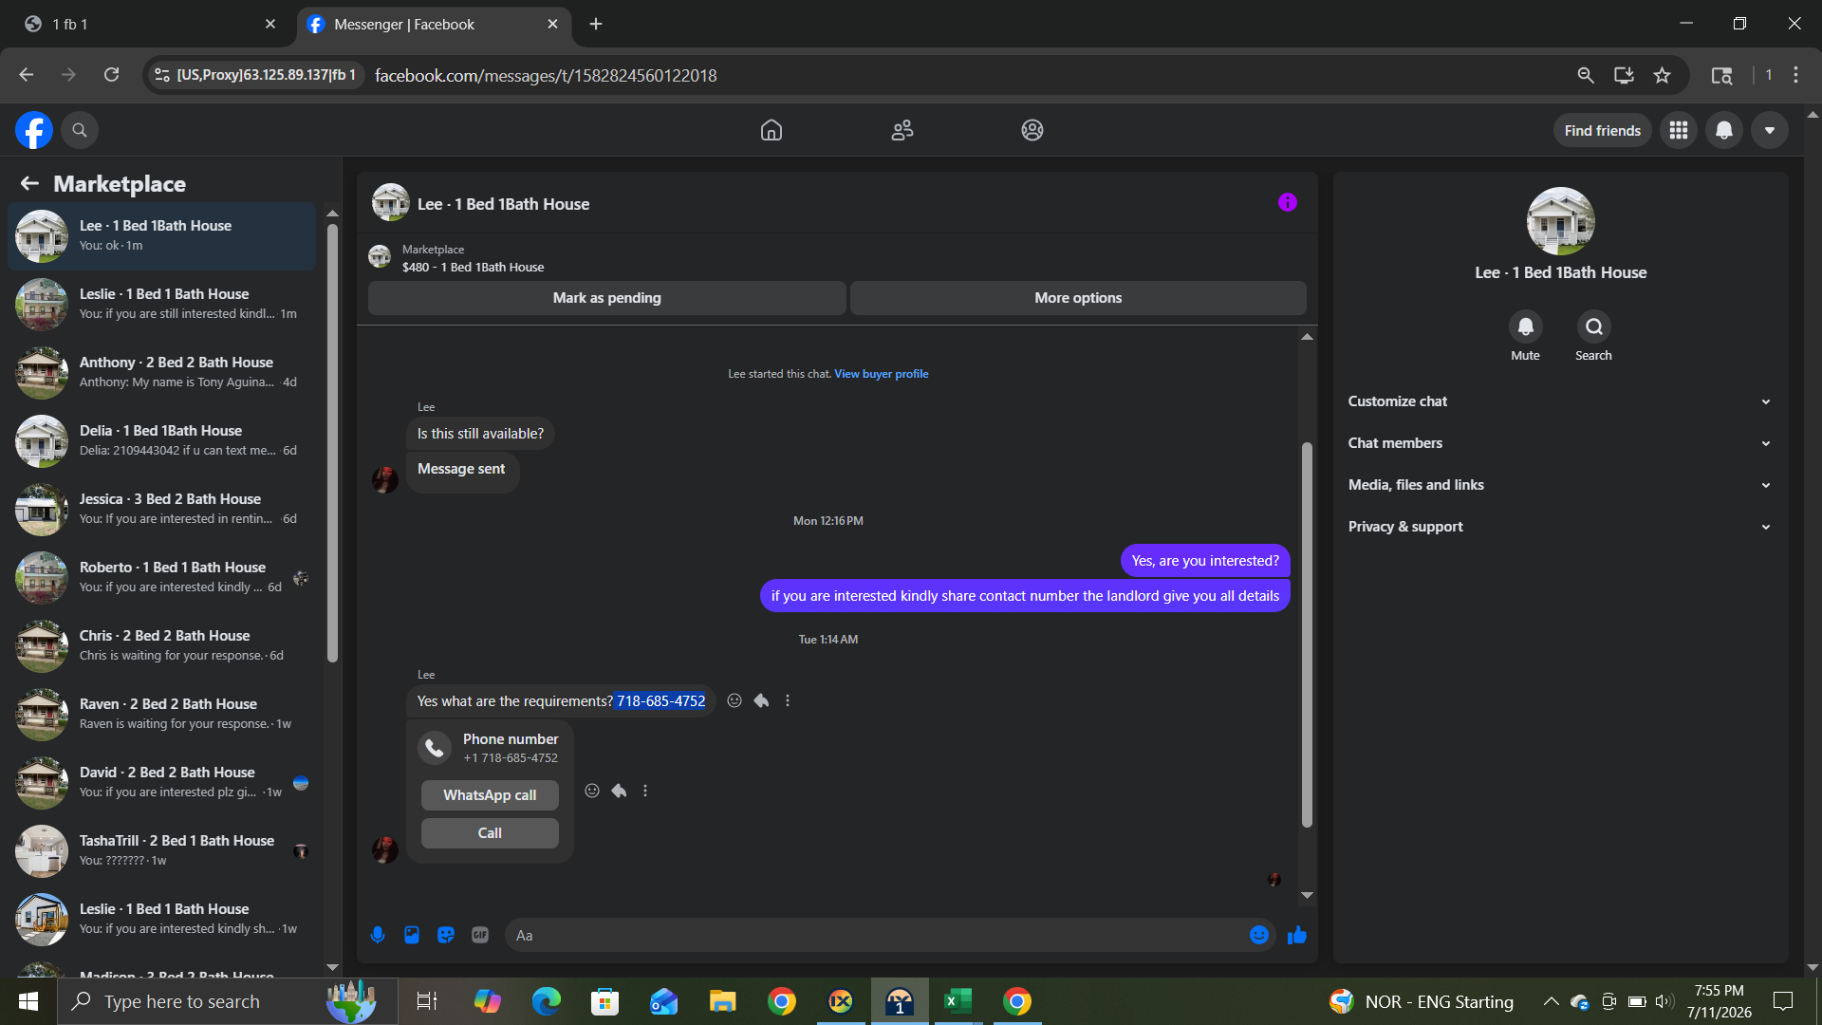Open Microsoft Edge from taskbar
1822x1025 pixels.
coord(547,1001)
